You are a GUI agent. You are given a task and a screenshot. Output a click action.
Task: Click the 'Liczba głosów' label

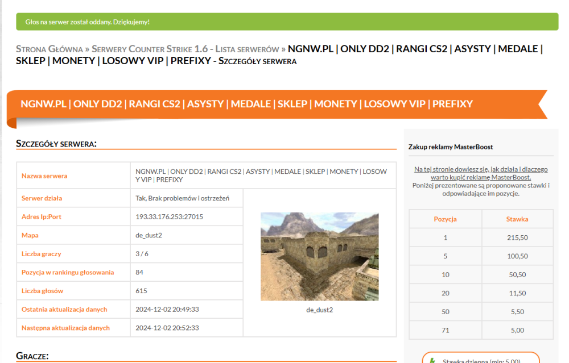click(42, 290)
